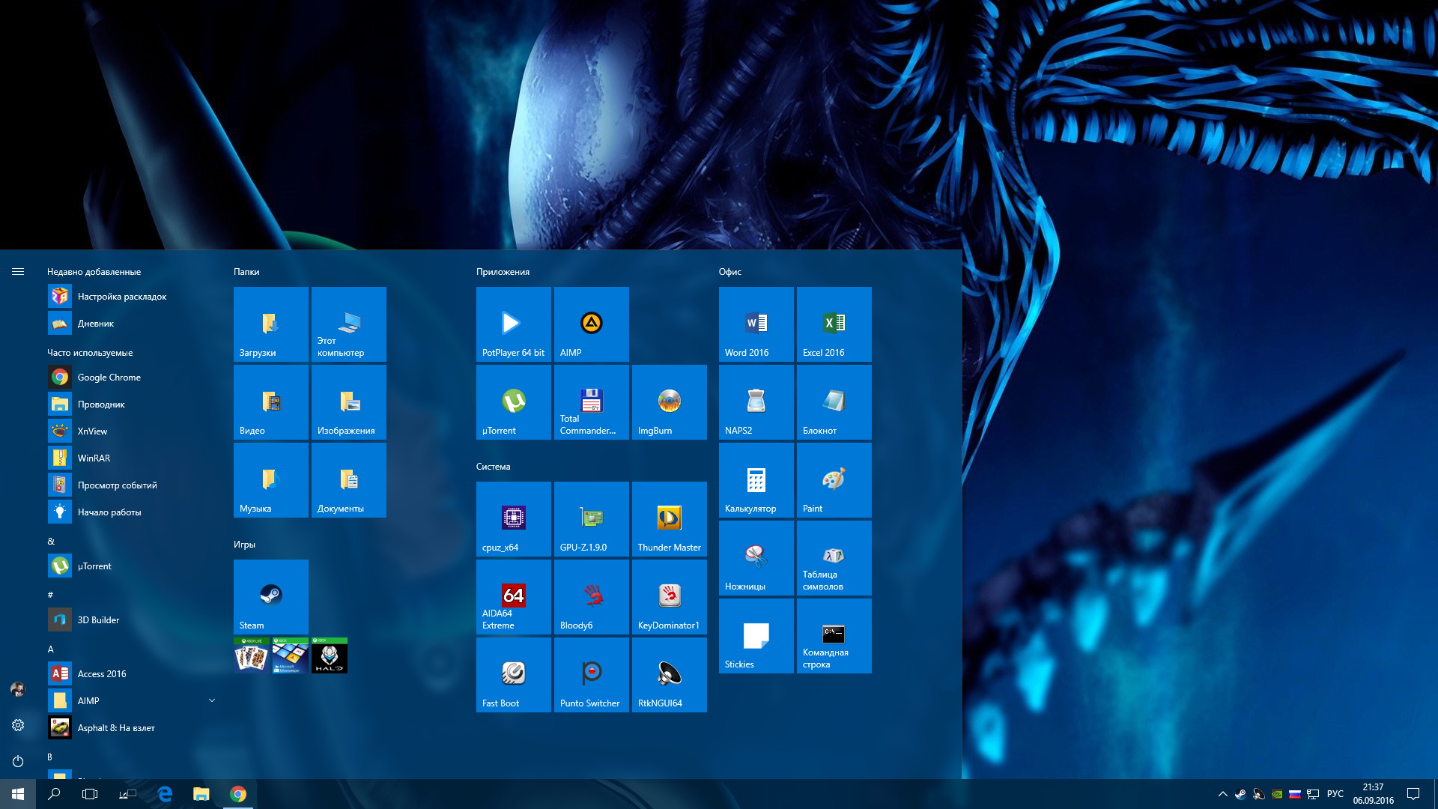1438x809 pixels.
Task: Expand the AIMP folder in the app list
Action: 211,700
